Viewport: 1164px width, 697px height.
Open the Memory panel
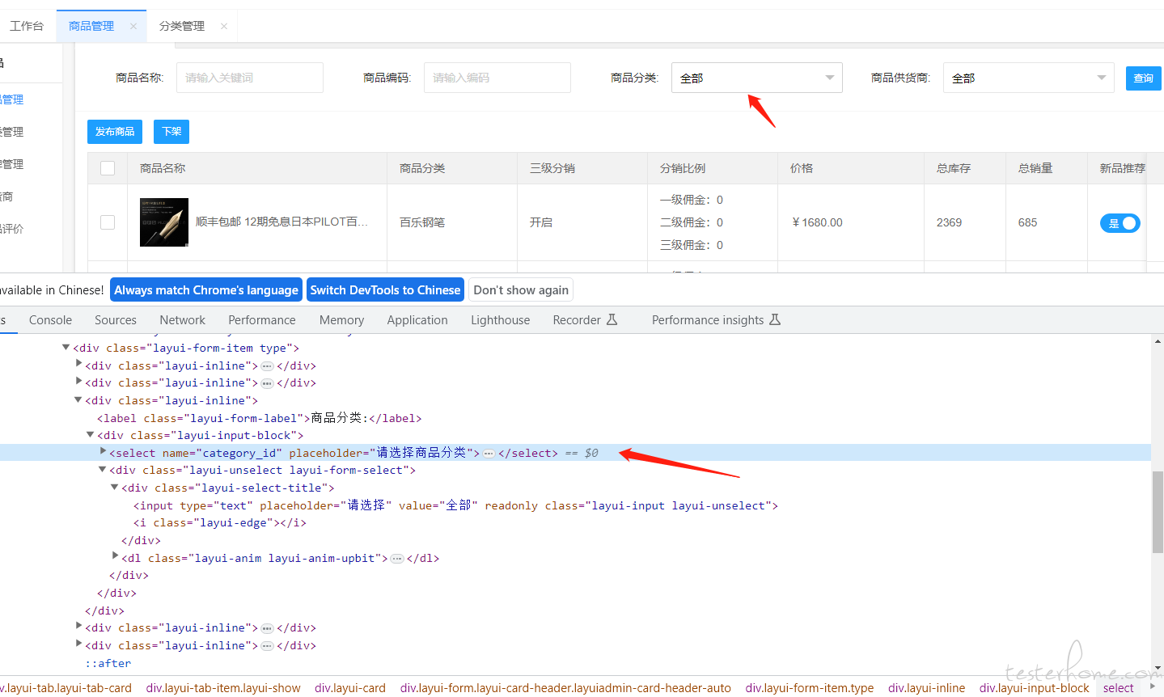click(341, 320)
